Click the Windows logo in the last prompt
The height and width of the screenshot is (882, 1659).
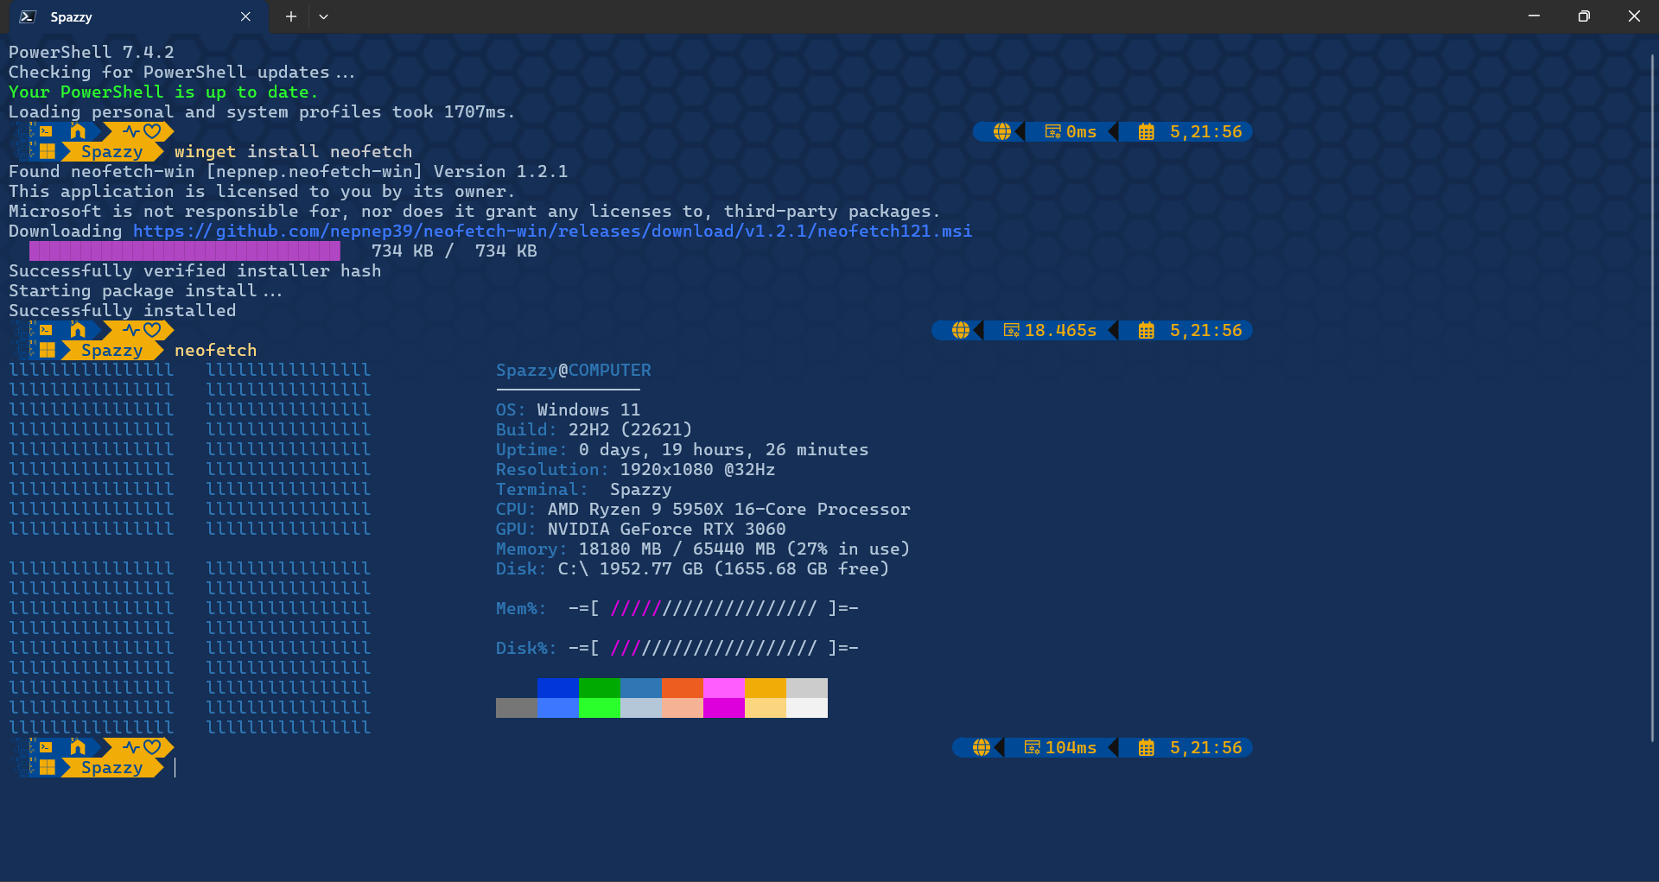(48, 767)
